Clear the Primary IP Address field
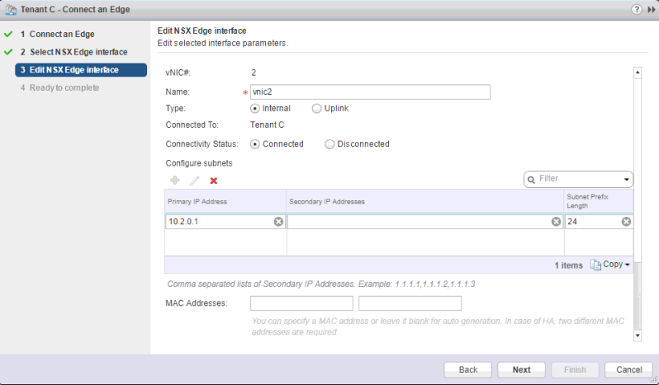The image size is (659, 385). 278,222
